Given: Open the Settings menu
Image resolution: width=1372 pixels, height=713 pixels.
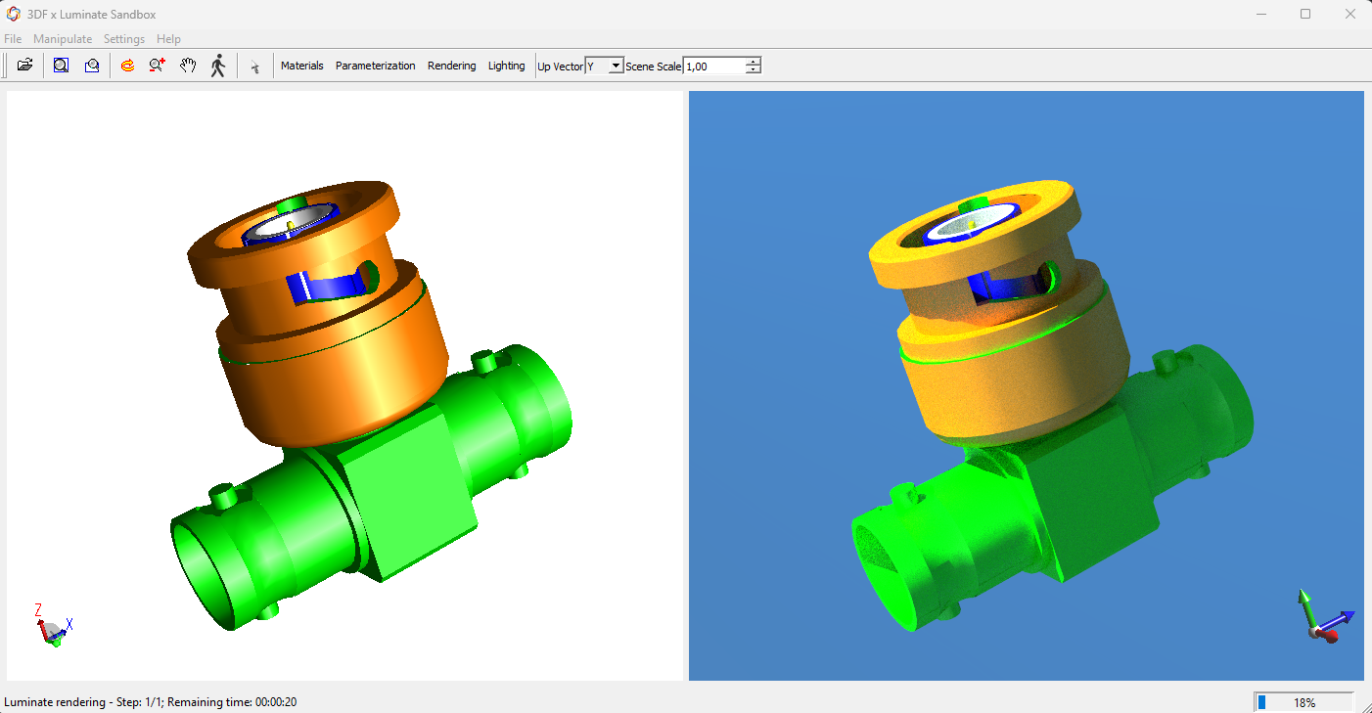Looking at the screenshot, I should (x=124, y=39).
